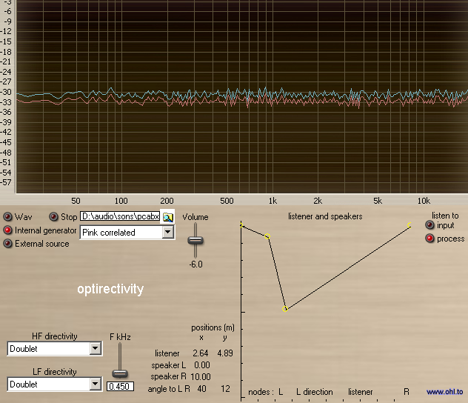Click the speaker R value 10.00
The height and width of the screenshot is (403, 468).
pos(201,377)
